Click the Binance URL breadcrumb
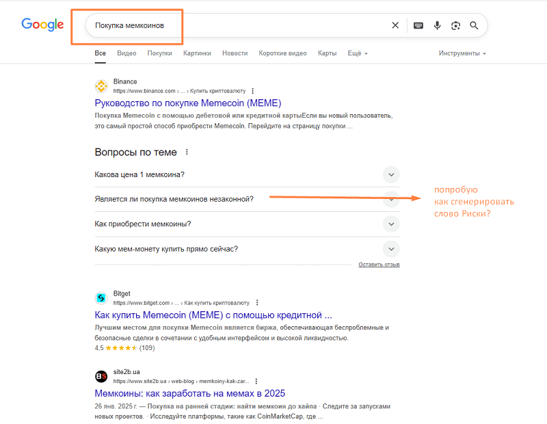 pos(179,91)
